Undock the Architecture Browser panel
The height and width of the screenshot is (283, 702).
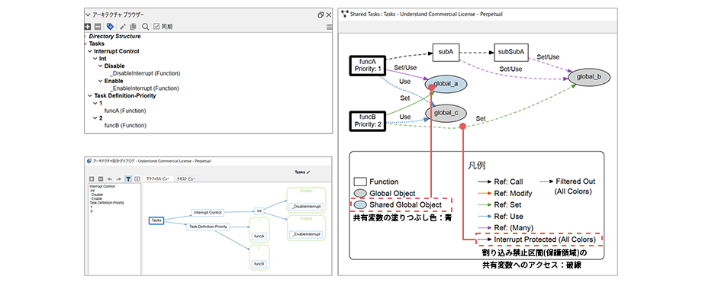320,14
